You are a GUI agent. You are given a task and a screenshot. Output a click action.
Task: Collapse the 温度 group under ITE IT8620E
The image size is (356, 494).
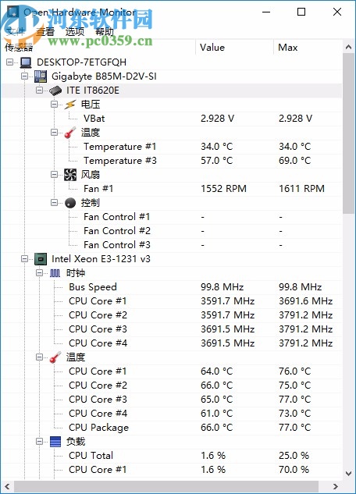coord(54,133)
